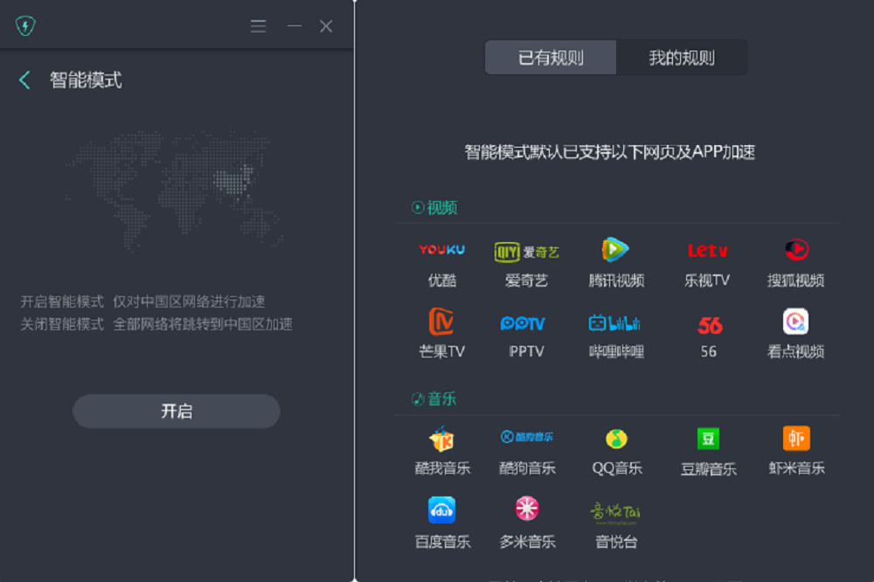Screen dimensions: 874x582
Task: Click the 关闭智能模式 description line
Action: [156, 324]
